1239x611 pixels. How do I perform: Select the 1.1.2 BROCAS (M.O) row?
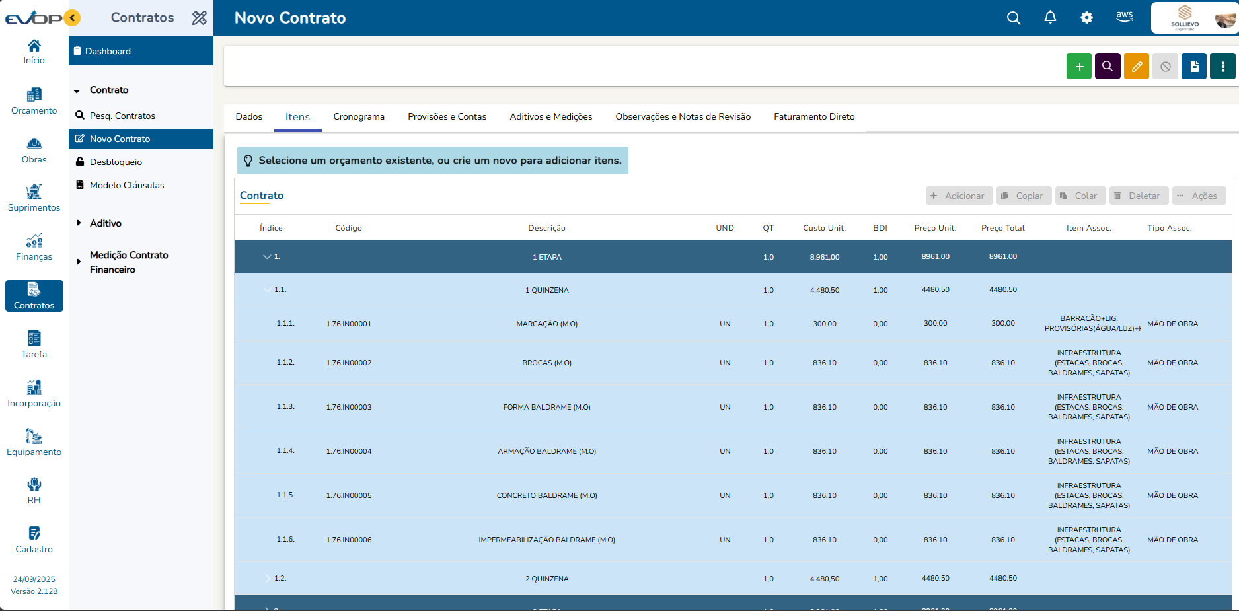(546, 363)
